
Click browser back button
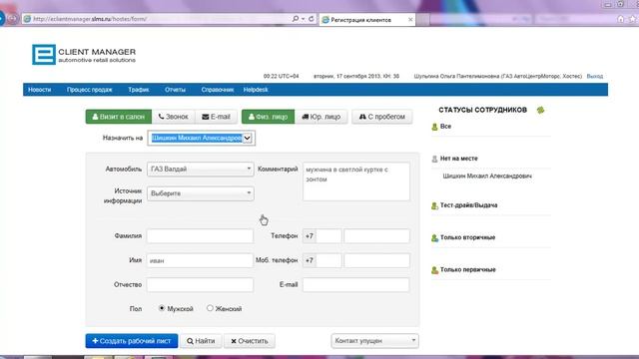[2, 19]
